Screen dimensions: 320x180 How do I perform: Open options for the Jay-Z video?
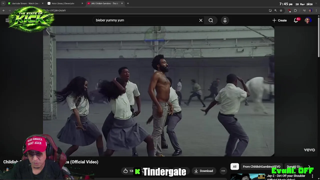click(x=312, y=176)
